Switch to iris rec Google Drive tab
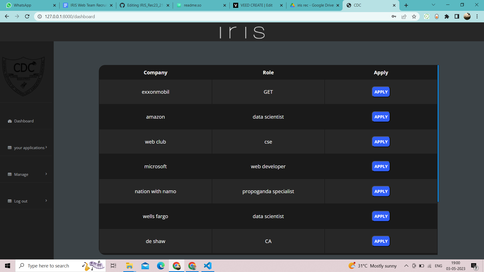The image size is (484, 272). 315,5
